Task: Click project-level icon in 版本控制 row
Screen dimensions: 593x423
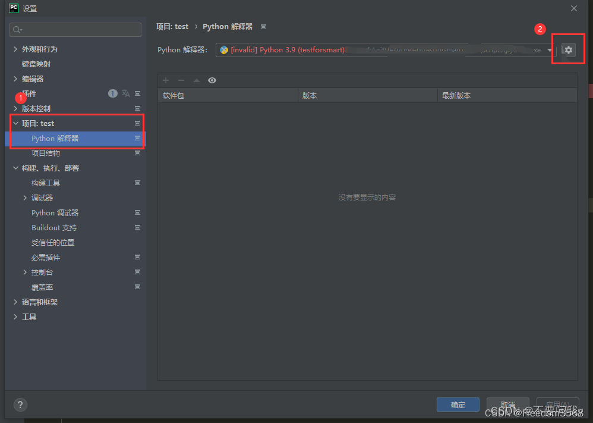Action: (x=138, y=109)
